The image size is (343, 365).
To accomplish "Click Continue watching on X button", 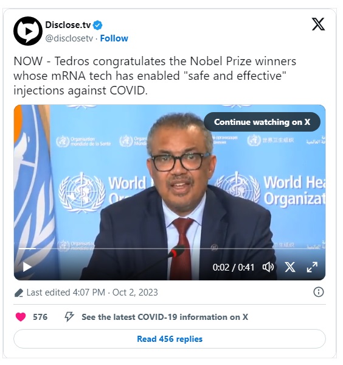I will [262, 122].
